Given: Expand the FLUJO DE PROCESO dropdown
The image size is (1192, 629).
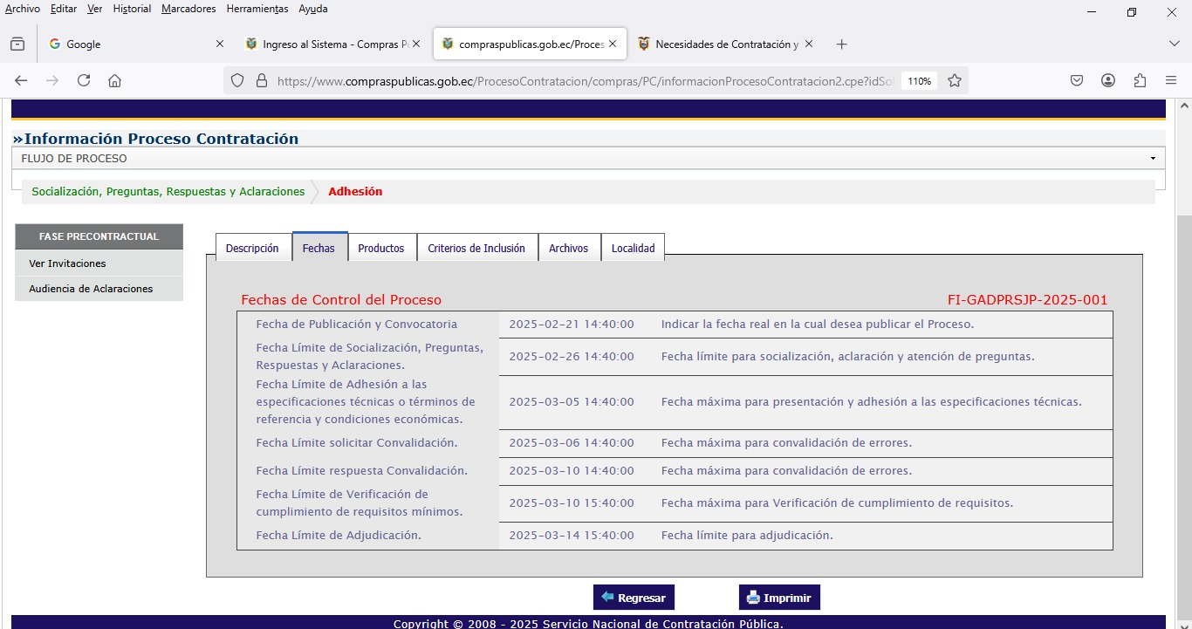Looking at the screenshot, I should point(1153,159).
